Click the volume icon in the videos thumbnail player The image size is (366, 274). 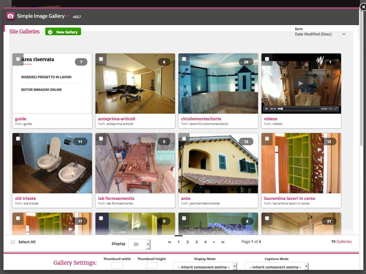(331, 109)
